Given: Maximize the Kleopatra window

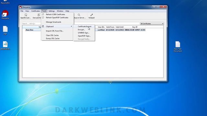Looking at the screenshot, I should (158, 7).
